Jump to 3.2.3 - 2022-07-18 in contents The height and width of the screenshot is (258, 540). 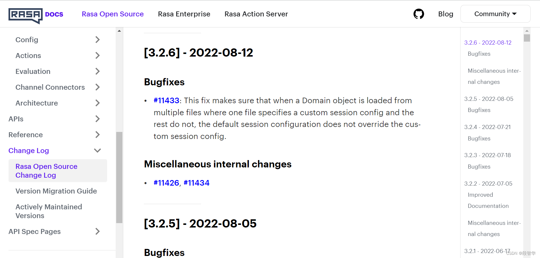487,155
